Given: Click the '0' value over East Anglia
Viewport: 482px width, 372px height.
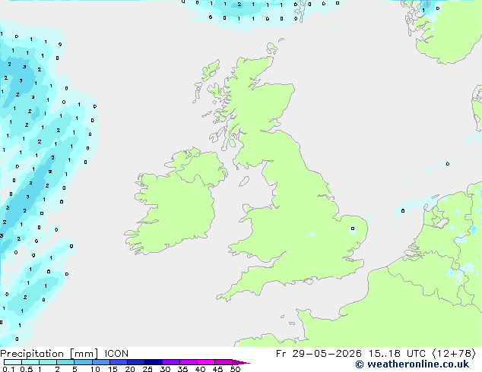Looking at the screenshot, I should pyautogui.click(x=353, y=229).
